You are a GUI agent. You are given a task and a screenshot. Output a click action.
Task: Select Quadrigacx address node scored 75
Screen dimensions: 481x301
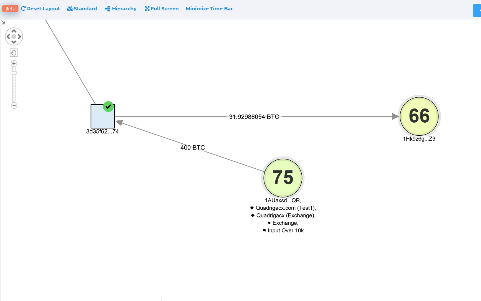283,177
